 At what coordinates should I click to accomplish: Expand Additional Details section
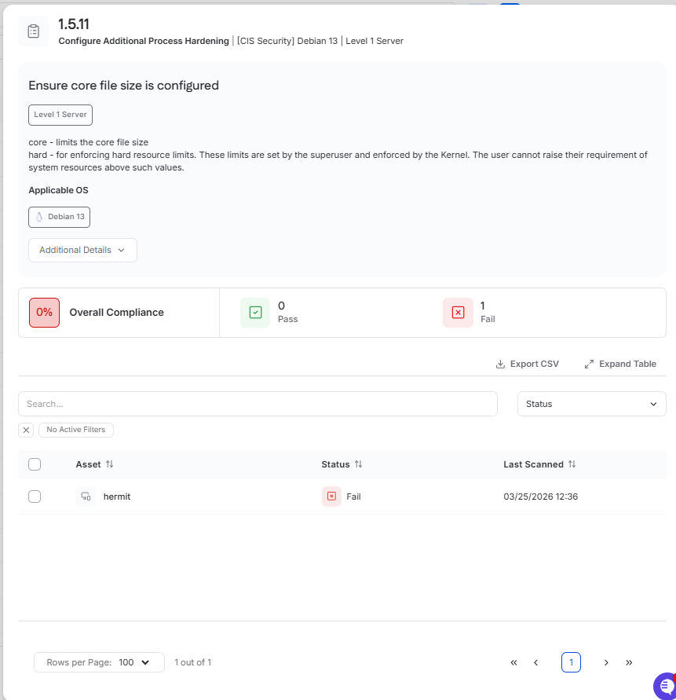[82, 250]
